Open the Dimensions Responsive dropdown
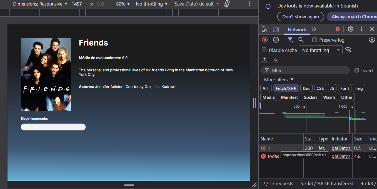The height and width of the screenshot is (189, 377). click(40, 4)
